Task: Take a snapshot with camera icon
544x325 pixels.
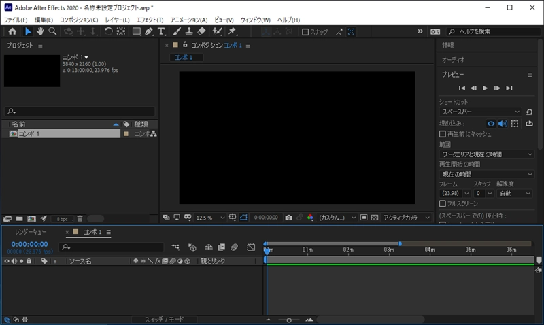Action: click(289, 218)
